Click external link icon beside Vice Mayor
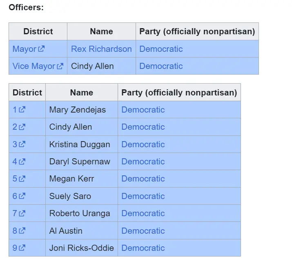This screenshot has width=292, height=270. (x=60, y=66)
